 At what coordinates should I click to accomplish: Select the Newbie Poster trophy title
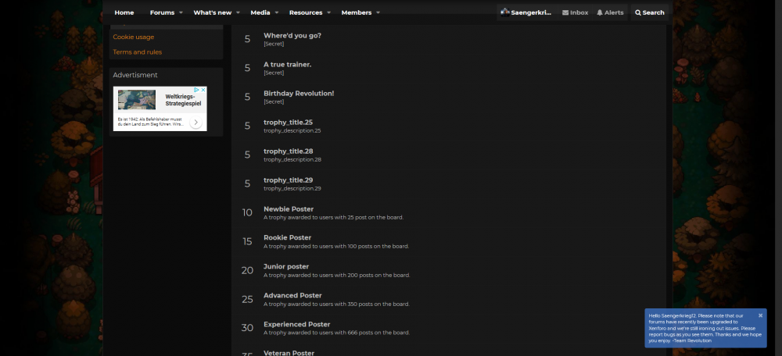(x=289, y=209)
